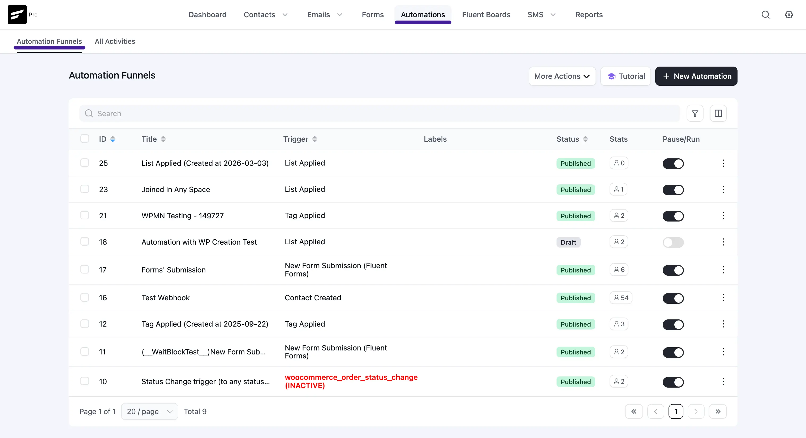Go to first page with double-left arrow
Screen dimensions: 806x438
[633, 411]
